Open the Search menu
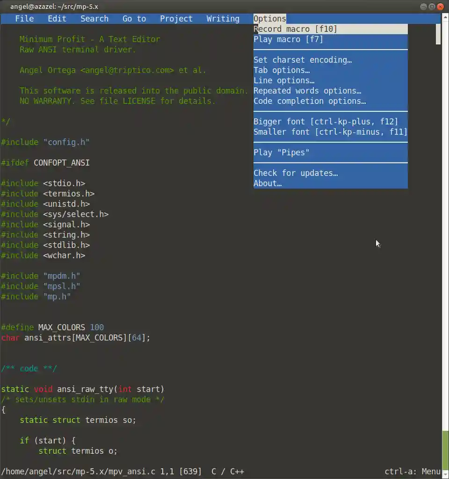449x479 pixels. coord(94,19)
